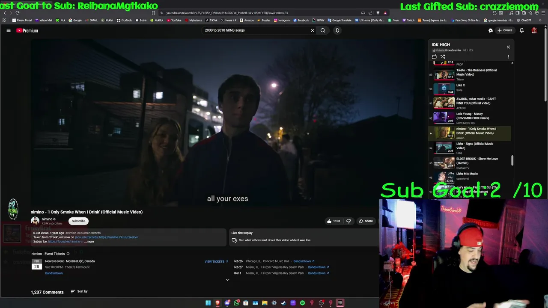Open Google bookmark
This screenshot has width=548, height=308.
click(x=75, y=20)
